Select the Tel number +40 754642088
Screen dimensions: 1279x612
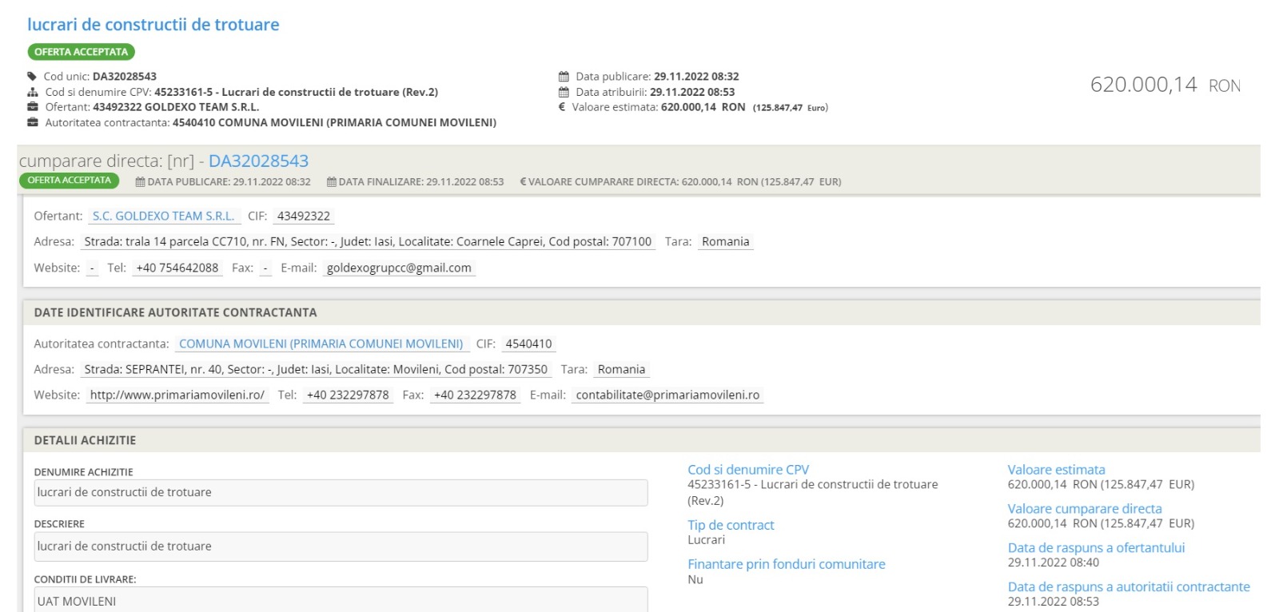pos(177,268)
